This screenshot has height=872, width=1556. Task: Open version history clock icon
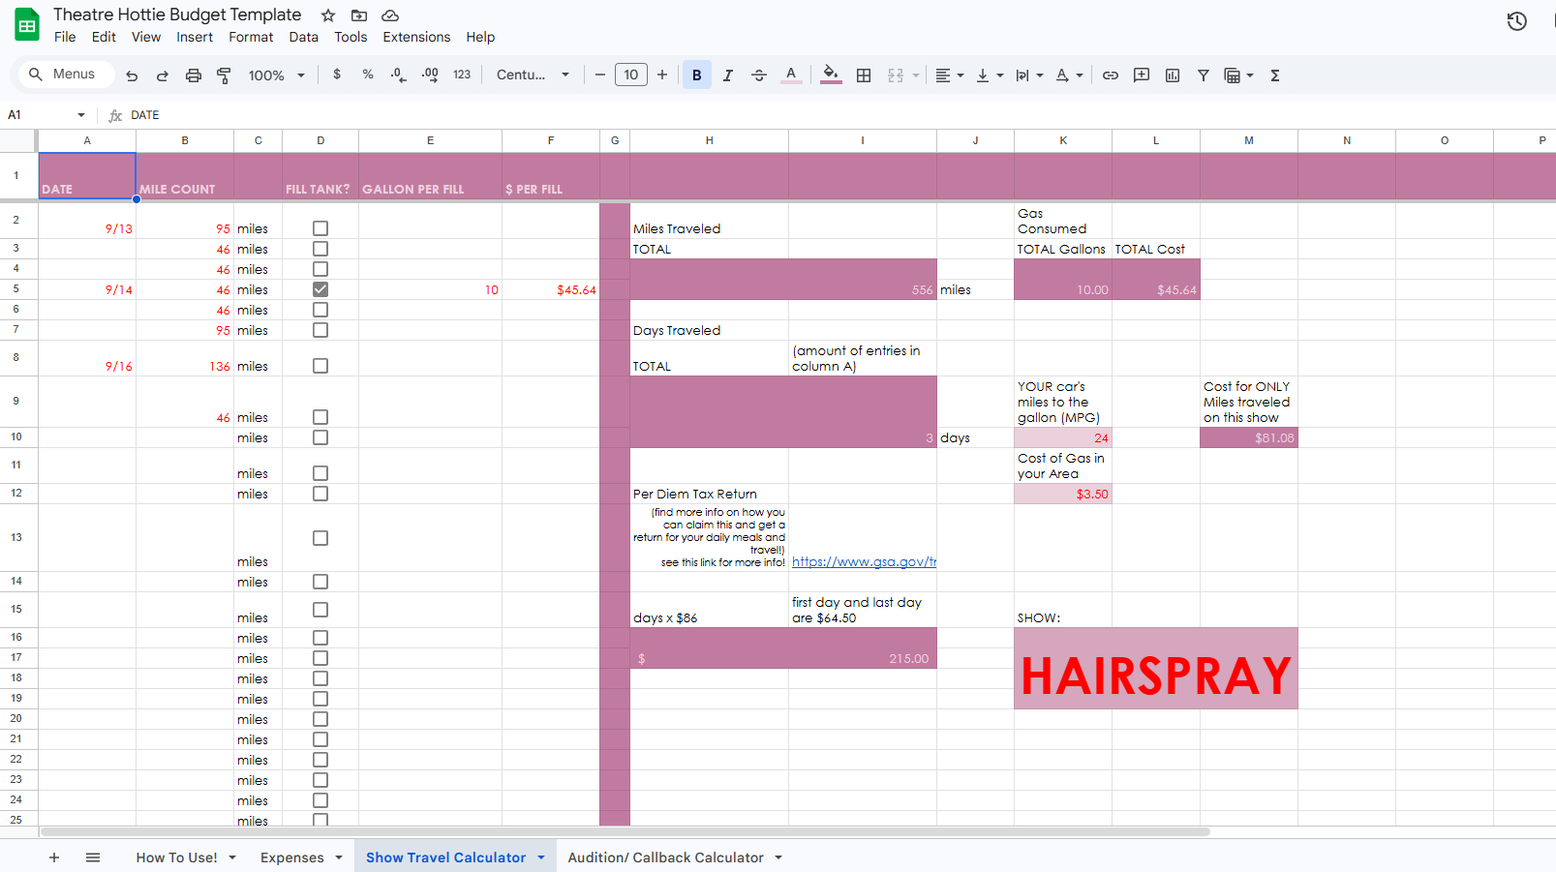coord(1517,21)
